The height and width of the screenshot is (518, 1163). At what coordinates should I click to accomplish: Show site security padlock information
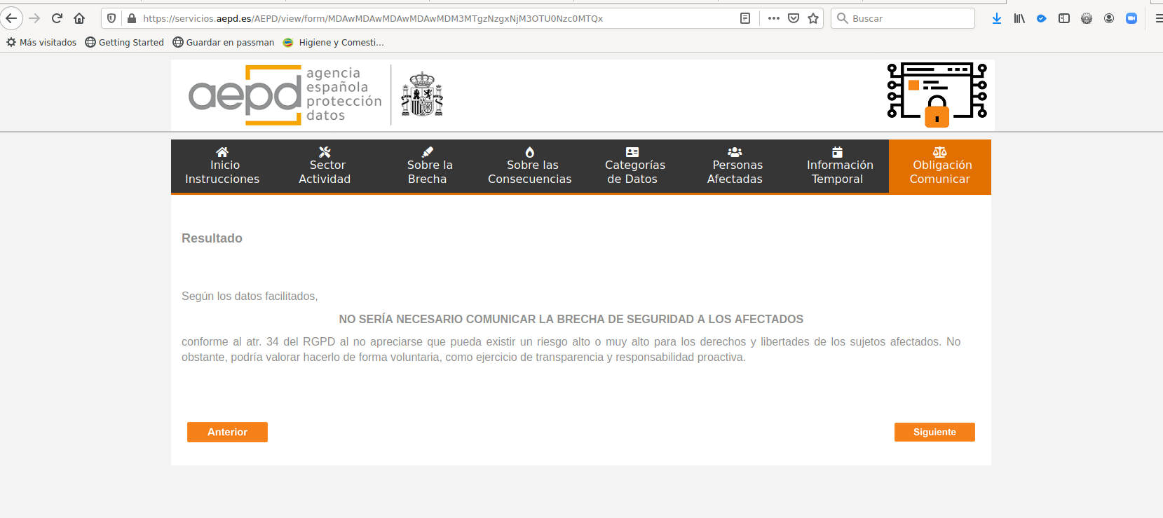[132, 18]
